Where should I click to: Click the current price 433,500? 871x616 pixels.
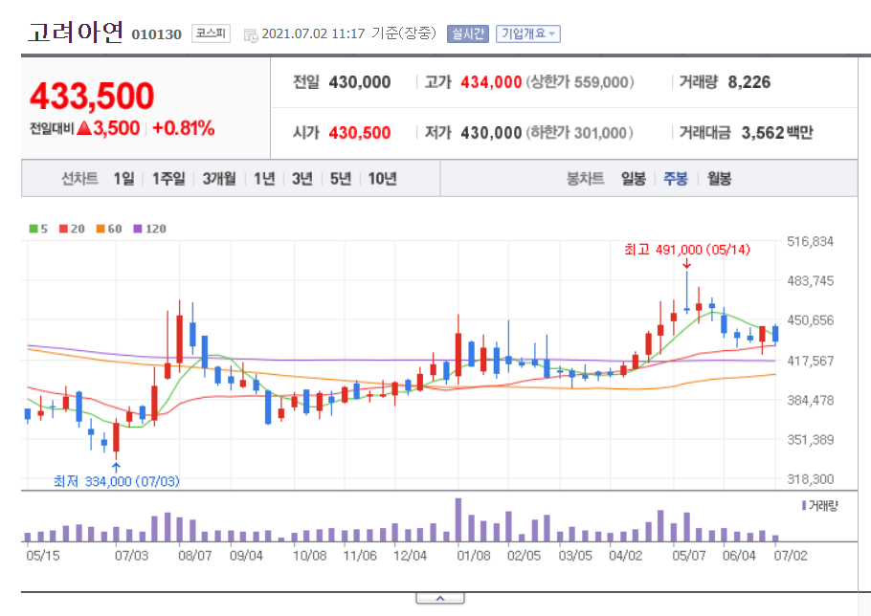(92, 96)
